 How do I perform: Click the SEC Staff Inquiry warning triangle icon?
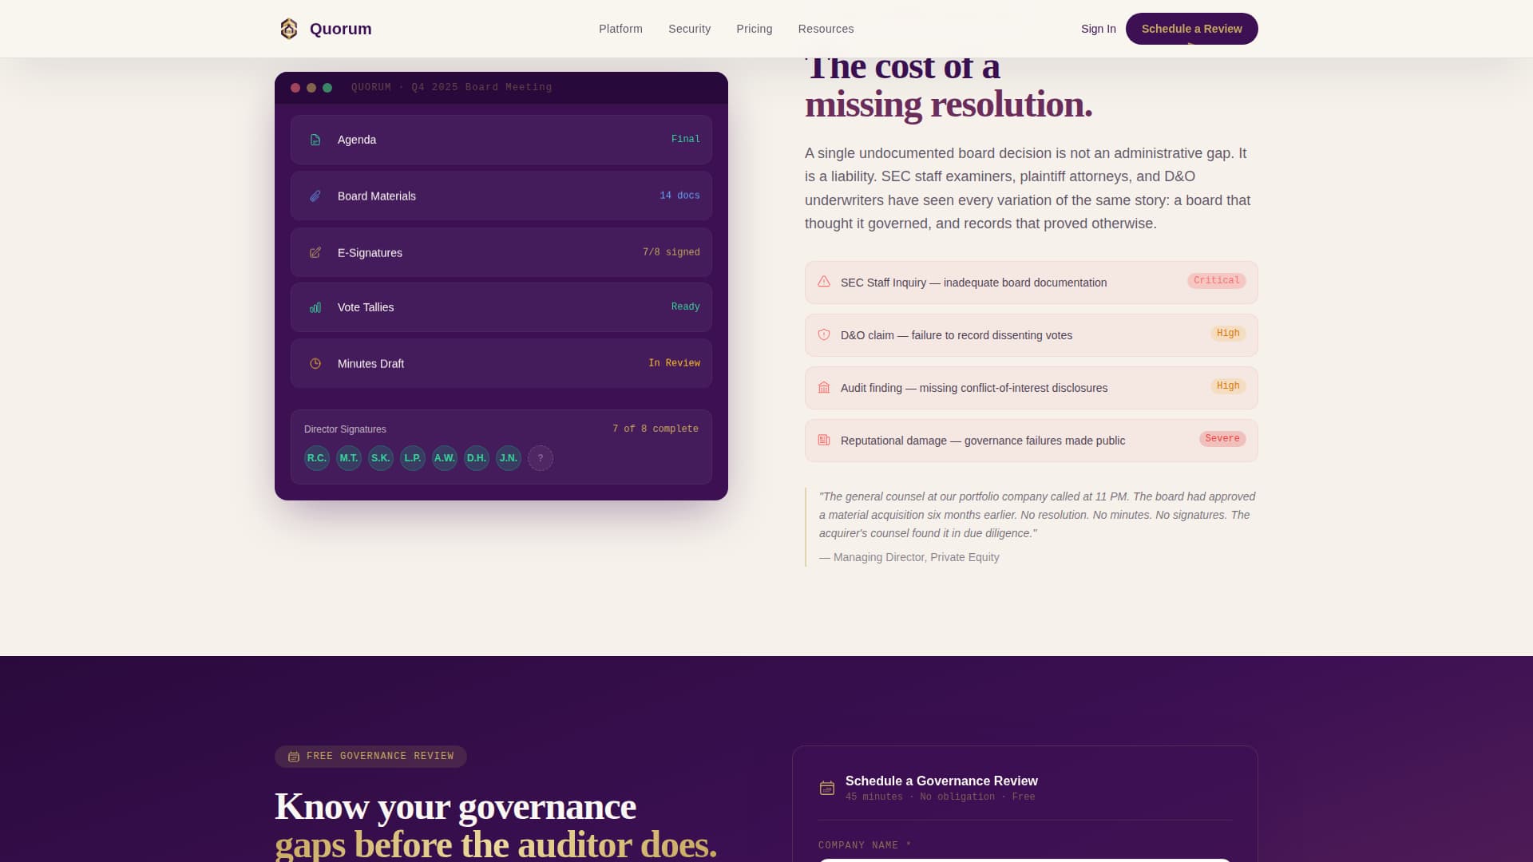coord(823,282)
